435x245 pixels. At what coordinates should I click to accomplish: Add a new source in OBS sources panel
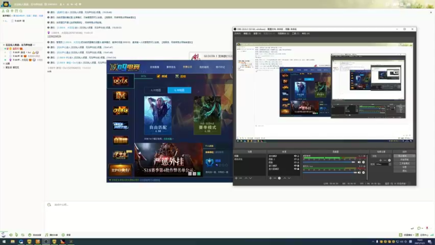click(270, 178)
